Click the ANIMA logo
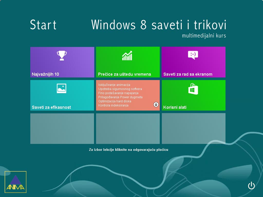The height and width of the screenshot is (197, 263). (15, 182)
